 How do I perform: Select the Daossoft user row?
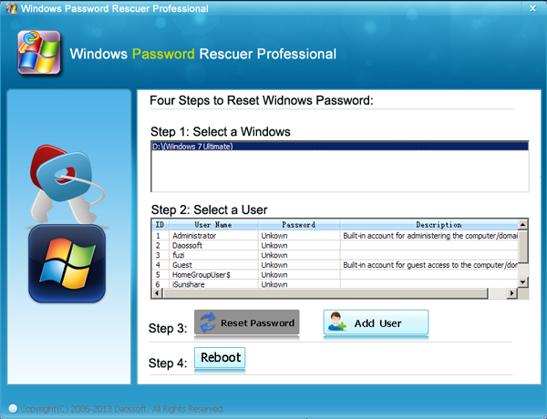point(335,245)
